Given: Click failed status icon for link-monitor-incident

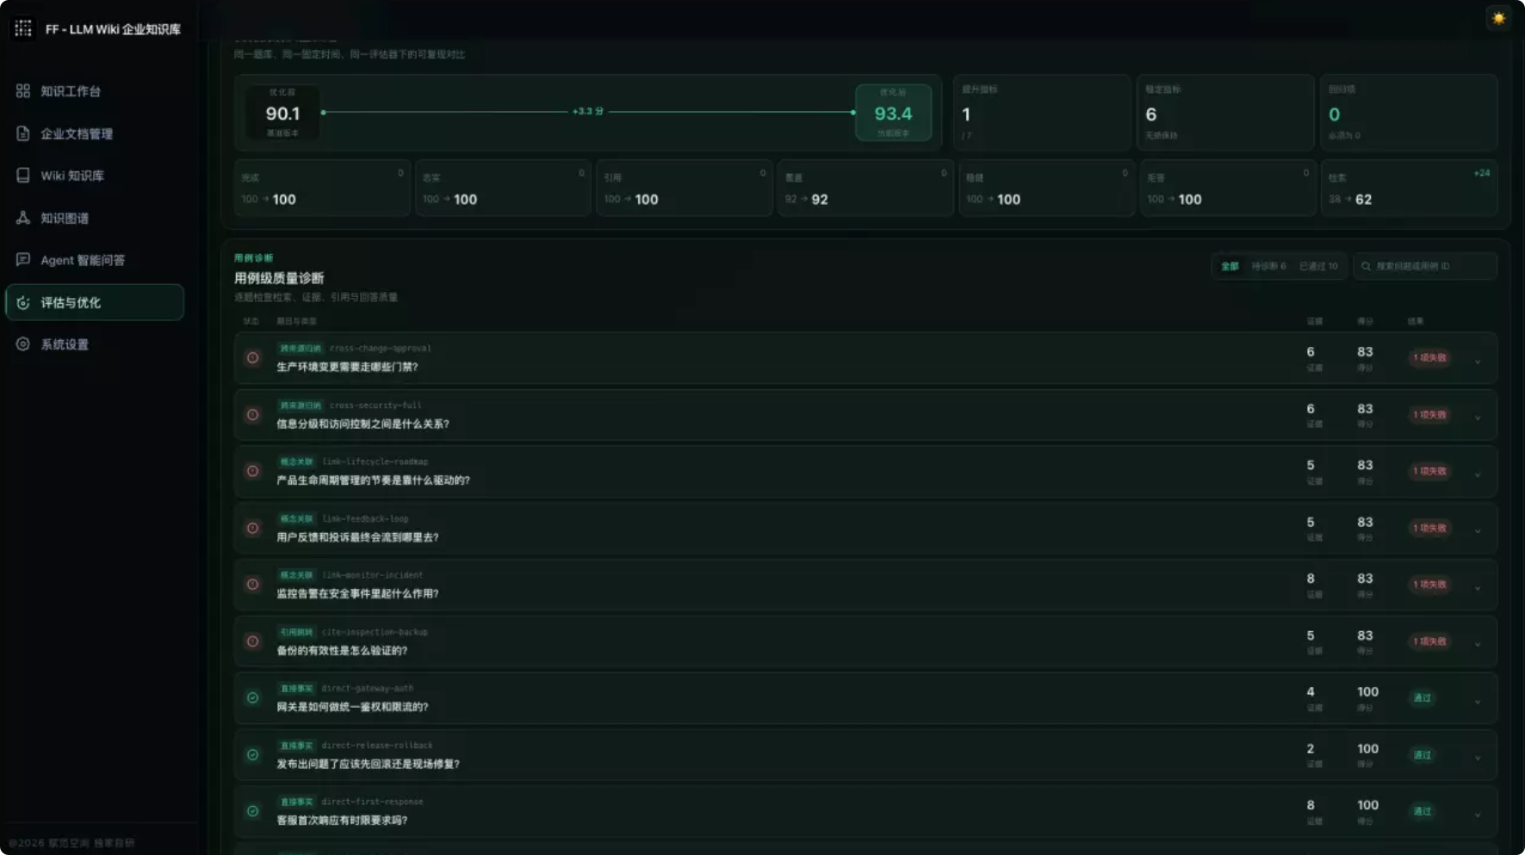Looking at the screenshot, I should pyautogui.click(x=252, y=584).
